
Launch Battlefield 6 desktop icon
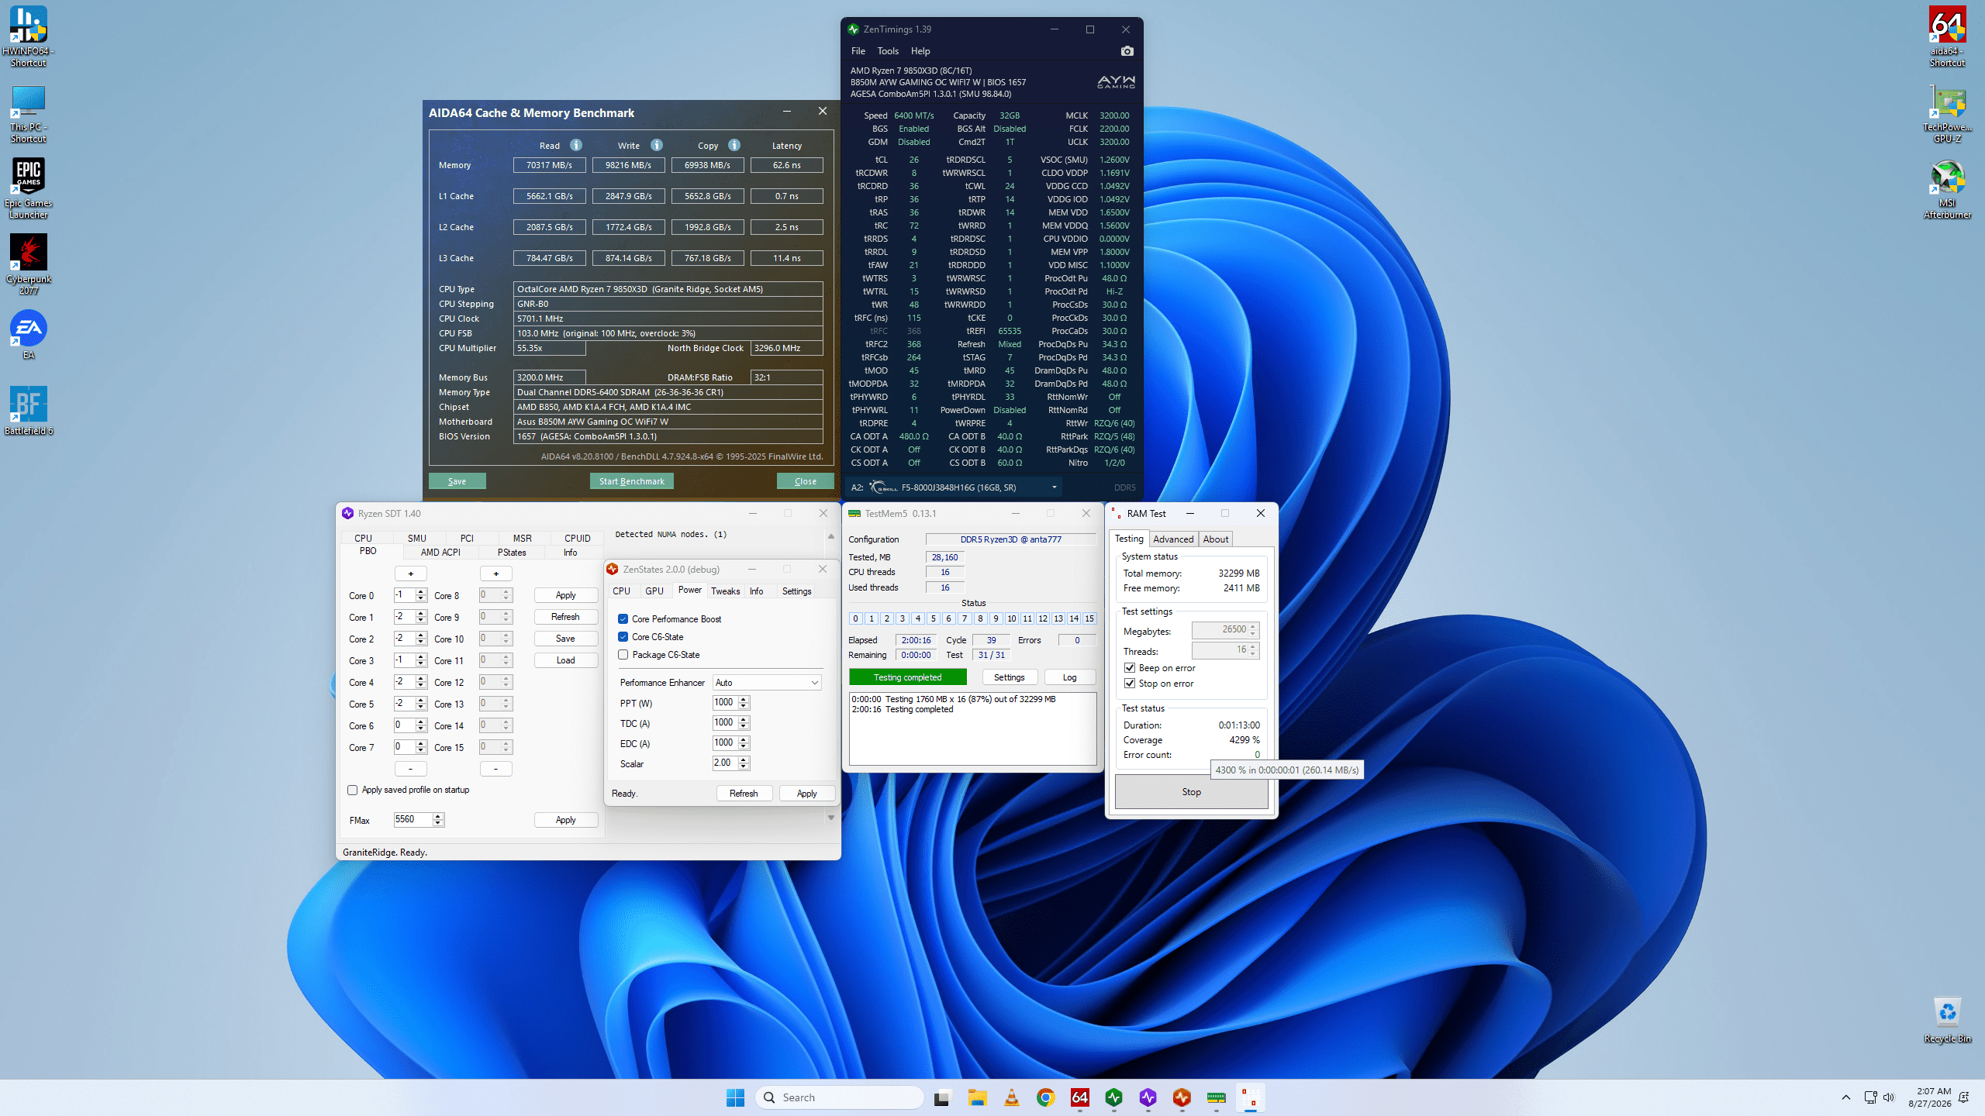[29, 411]
